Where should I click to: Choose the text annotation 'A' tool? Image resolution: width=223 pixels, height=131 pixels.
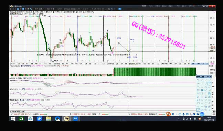(209, 103)
